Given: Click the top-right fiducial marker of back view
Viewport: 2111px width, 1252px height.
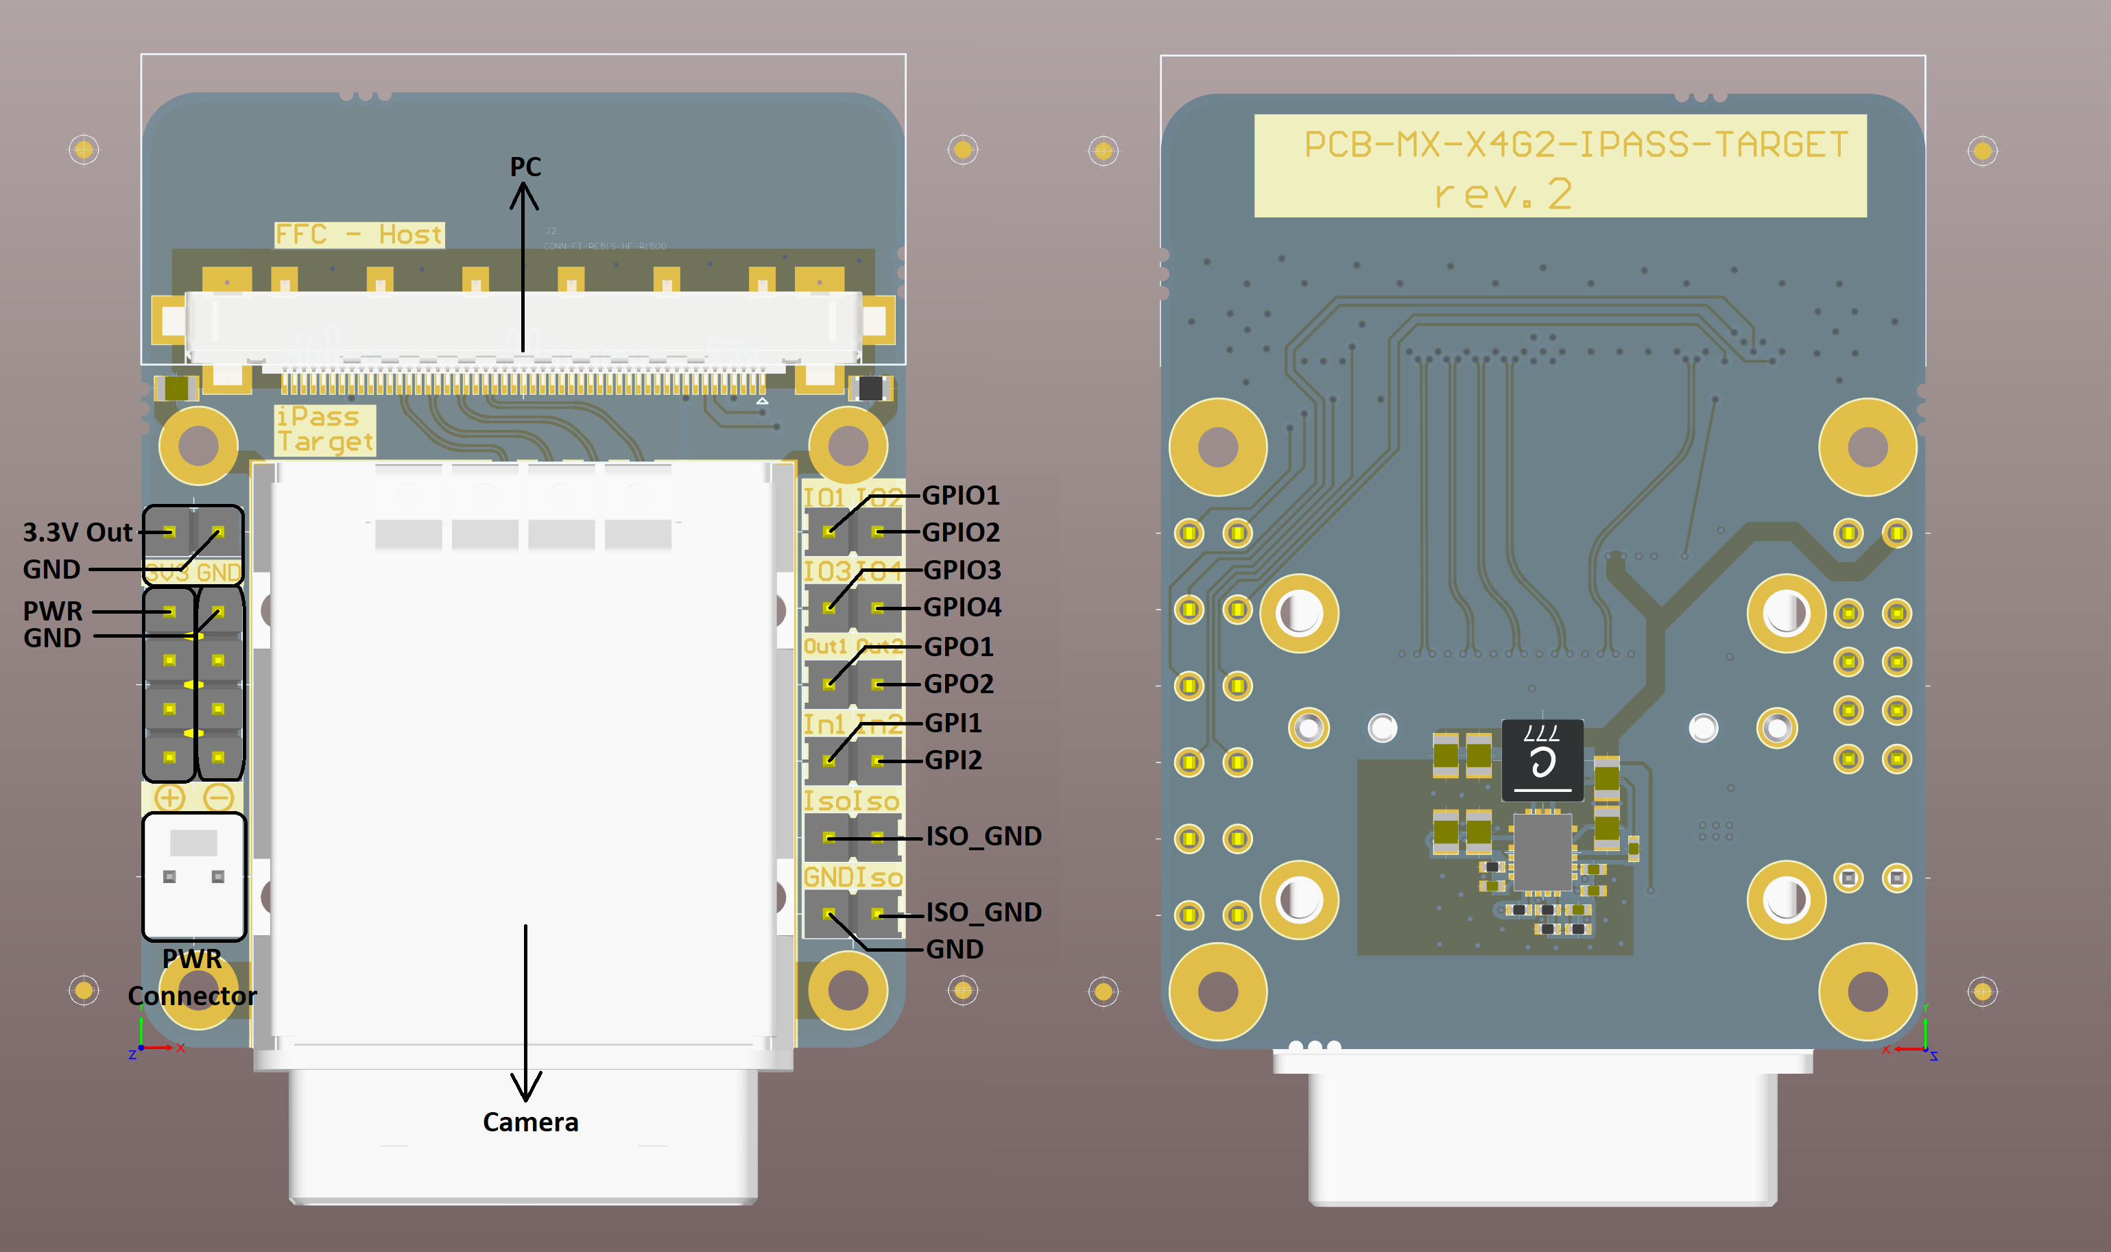Looking at the screenshot, I should coord(1982,151).
